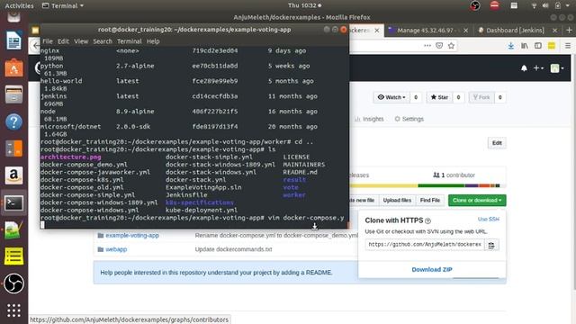576x324 pixels.
Task: Open the Terminal app menu in top bar
Action: pyautogui.click(x=63, y=5)
